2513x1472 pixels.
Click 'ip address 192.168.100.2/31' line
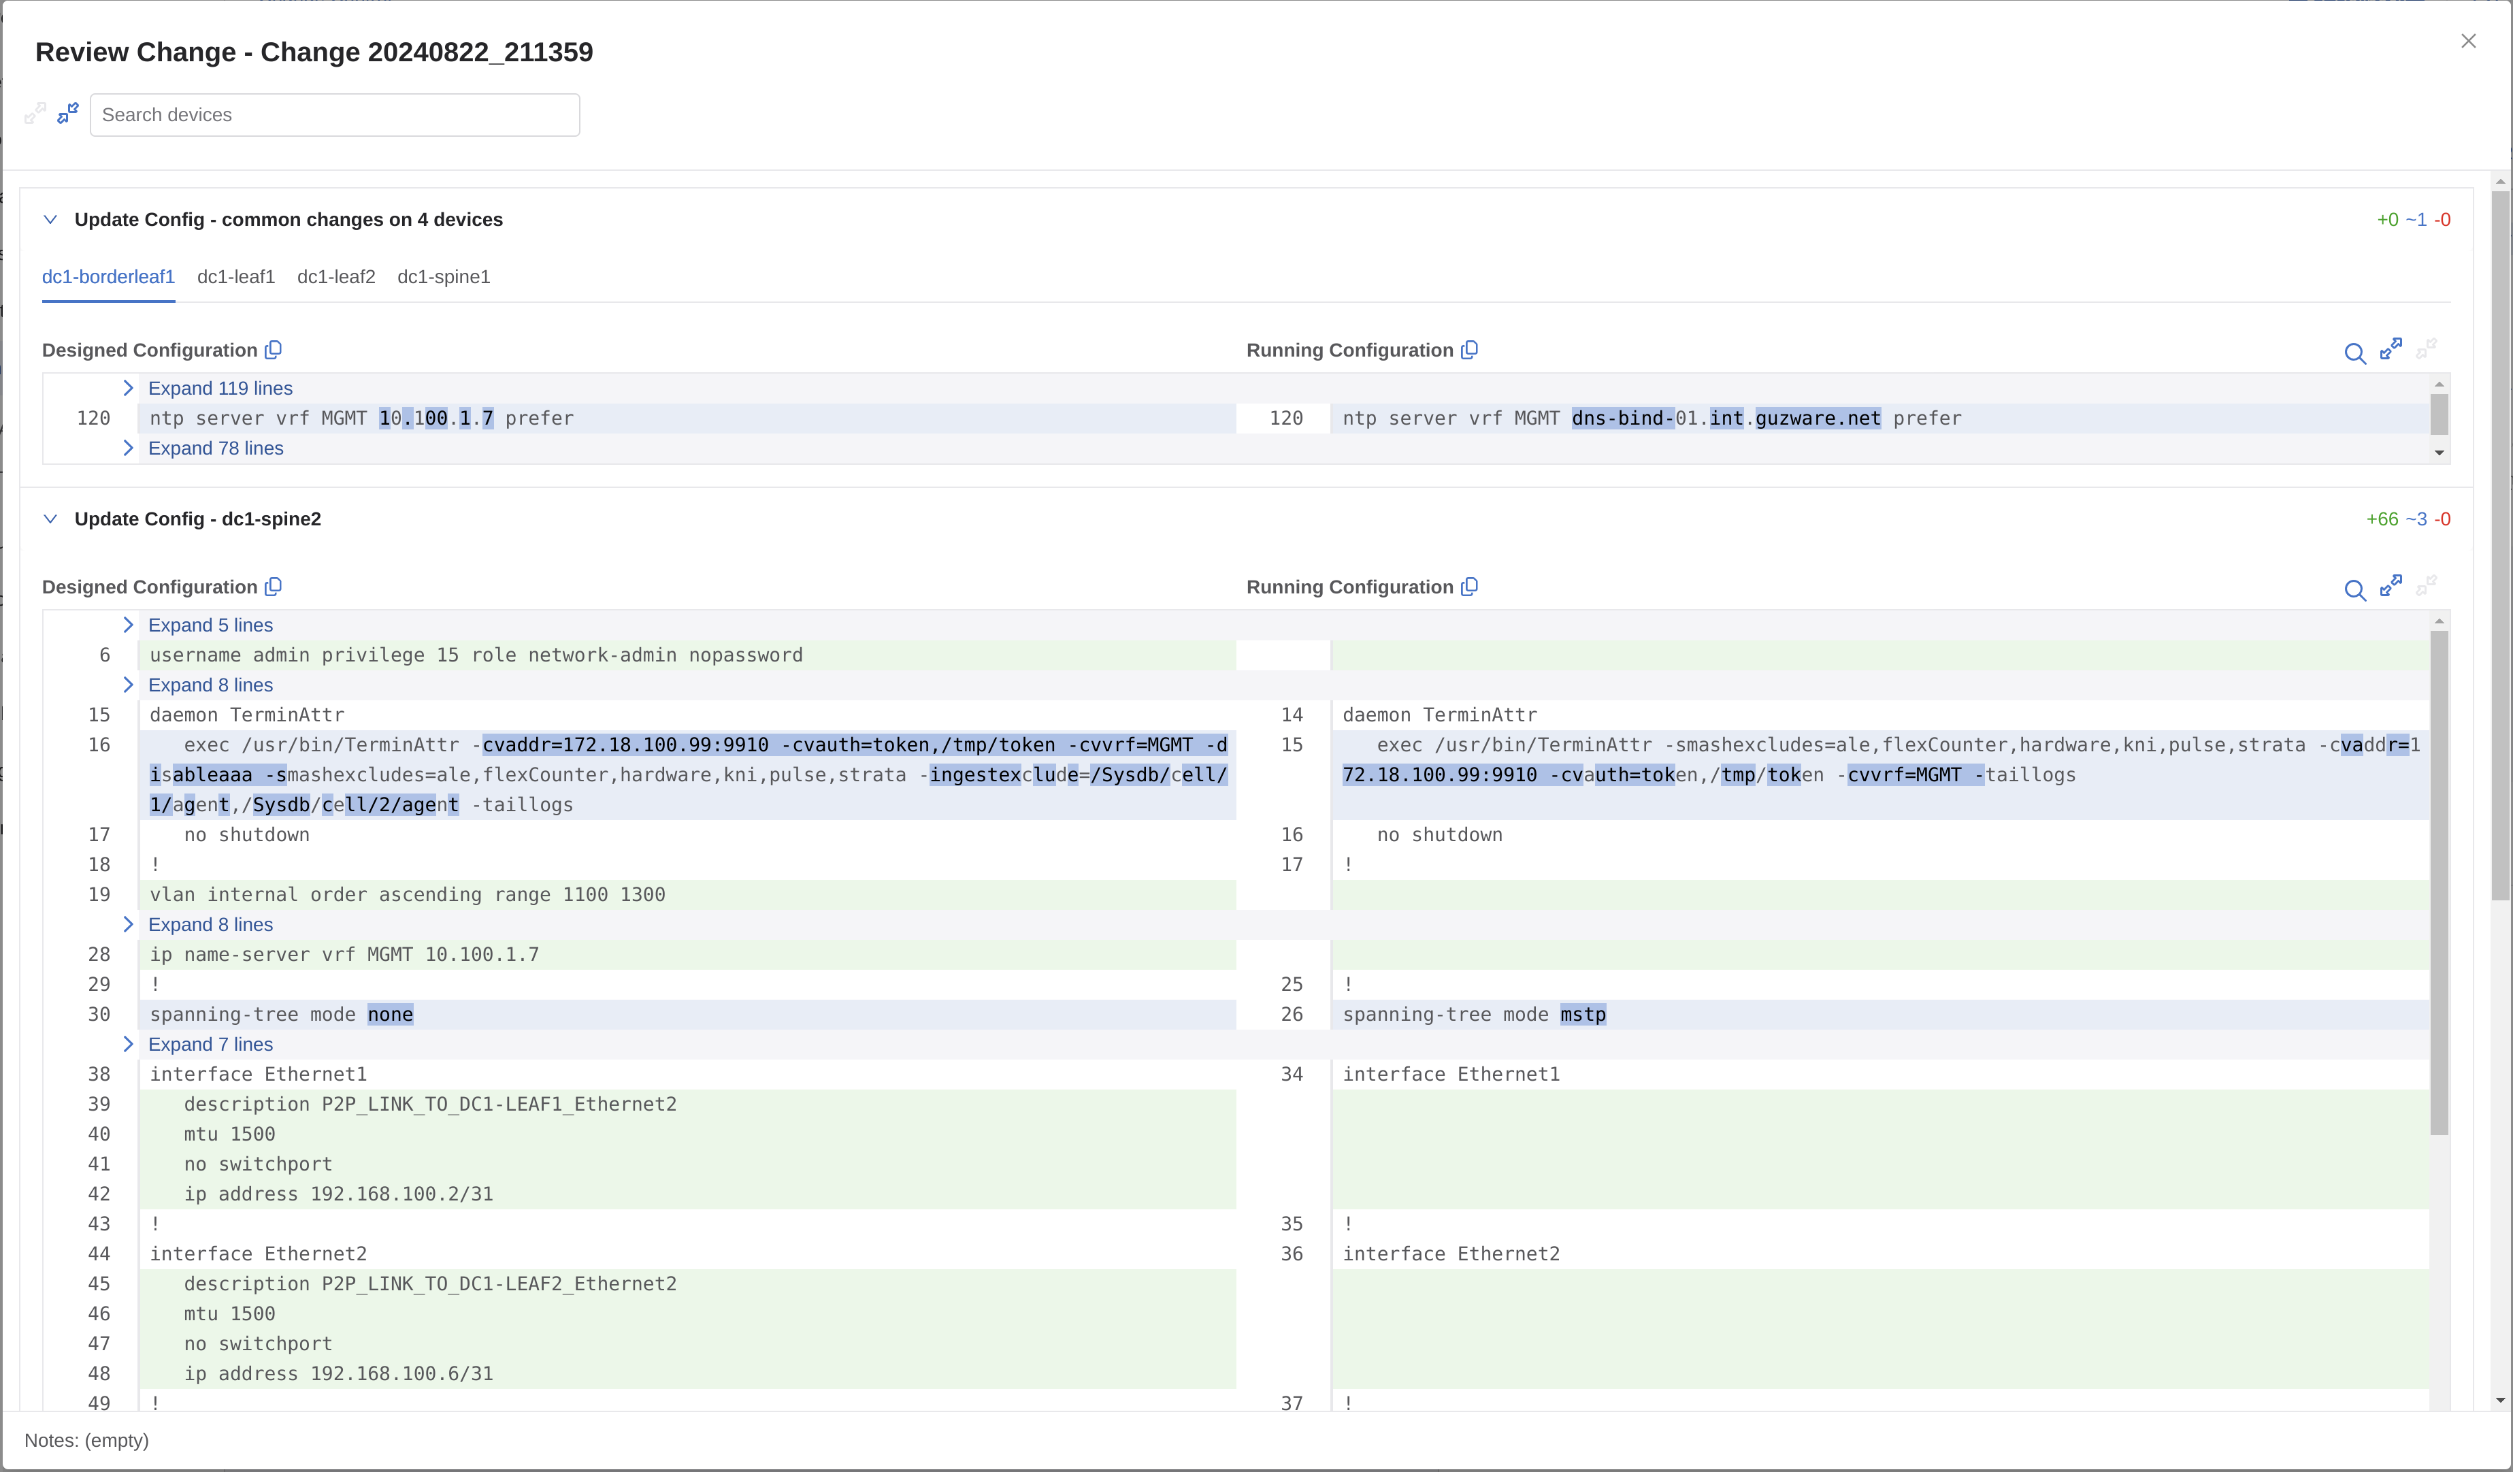click(x=687, y=1194)
